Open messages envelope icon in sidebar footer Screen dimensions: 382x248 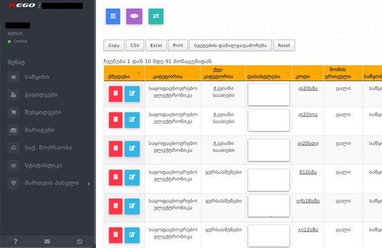coord(48,241)
